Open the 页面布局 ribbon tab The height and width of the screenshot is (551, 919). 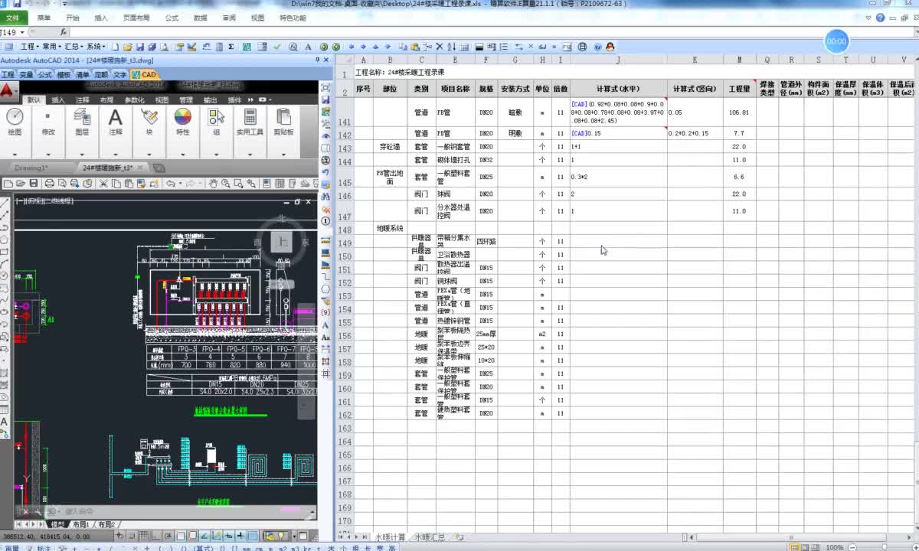[136, 18]
